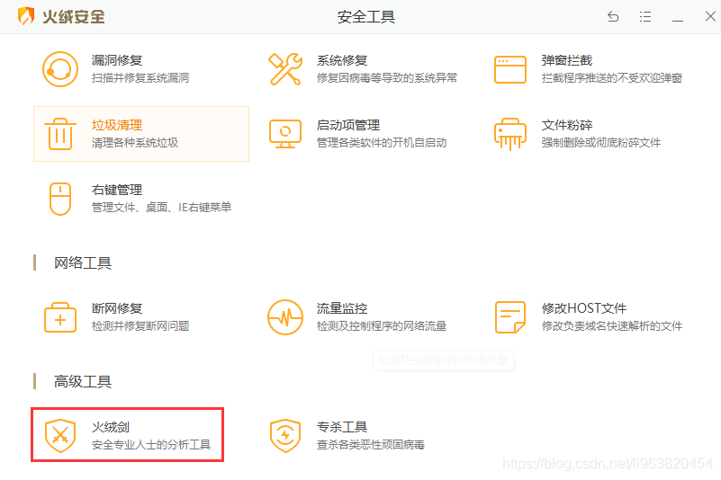The height and width of the screenshot is (480, 721).
Task: Click description 拦截程序推送的不受欢迎弹窗
Action: (x=611, y=78)
